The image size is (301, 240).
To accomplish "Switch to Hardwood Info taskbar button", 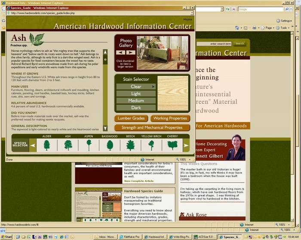I will pyautogui.click(x=155, y=237).
